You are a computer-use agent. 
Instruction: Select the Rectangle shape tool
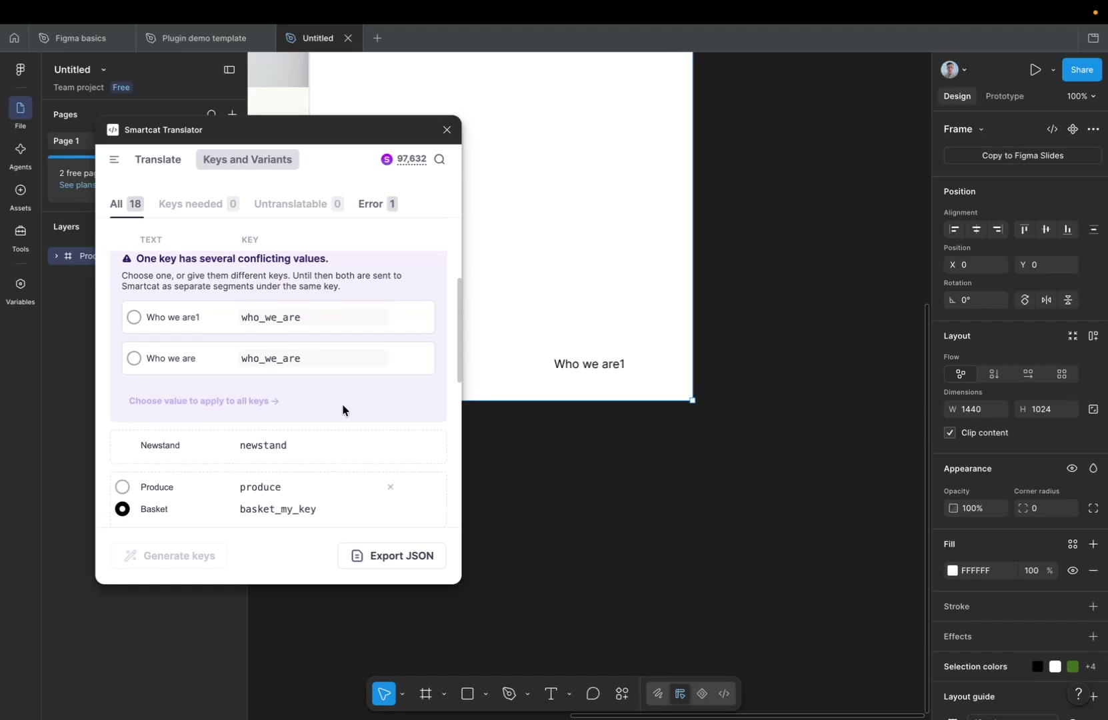[467, 694]
